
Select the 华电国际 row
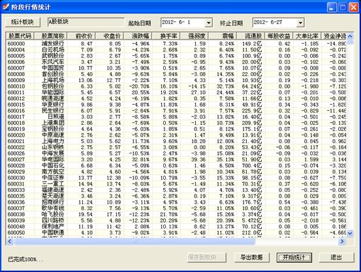(x=176, y=159)
